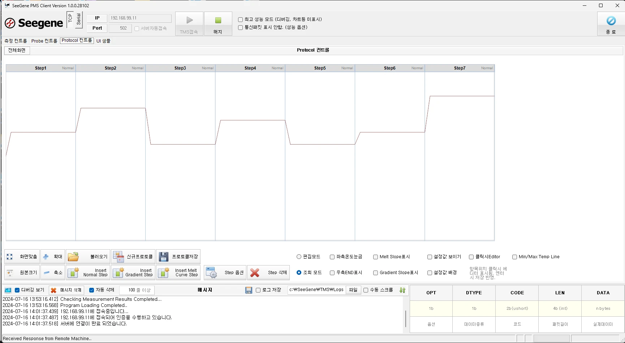
Task: Enable the 좌측온도눈금 checkbox
Action: [x=332, y=257]
